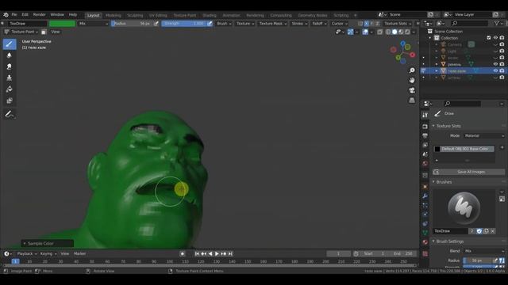
Task: Open the Window menu
Action: pyautogui.click(x=57, y=15)
